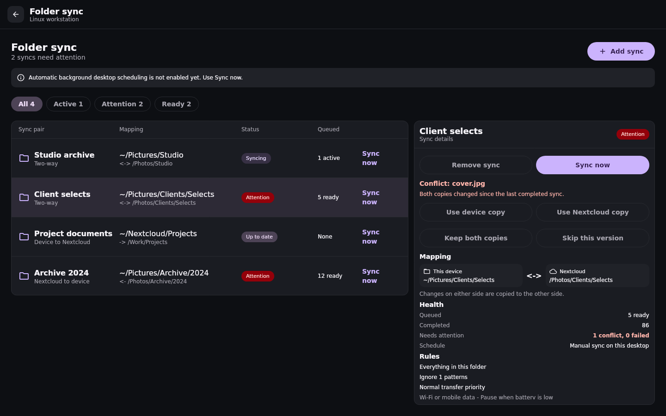The height and width of the screenshot is (416, 666).
Task: Choose Use Nextcloud copy
Action: (x=592, y=212)
